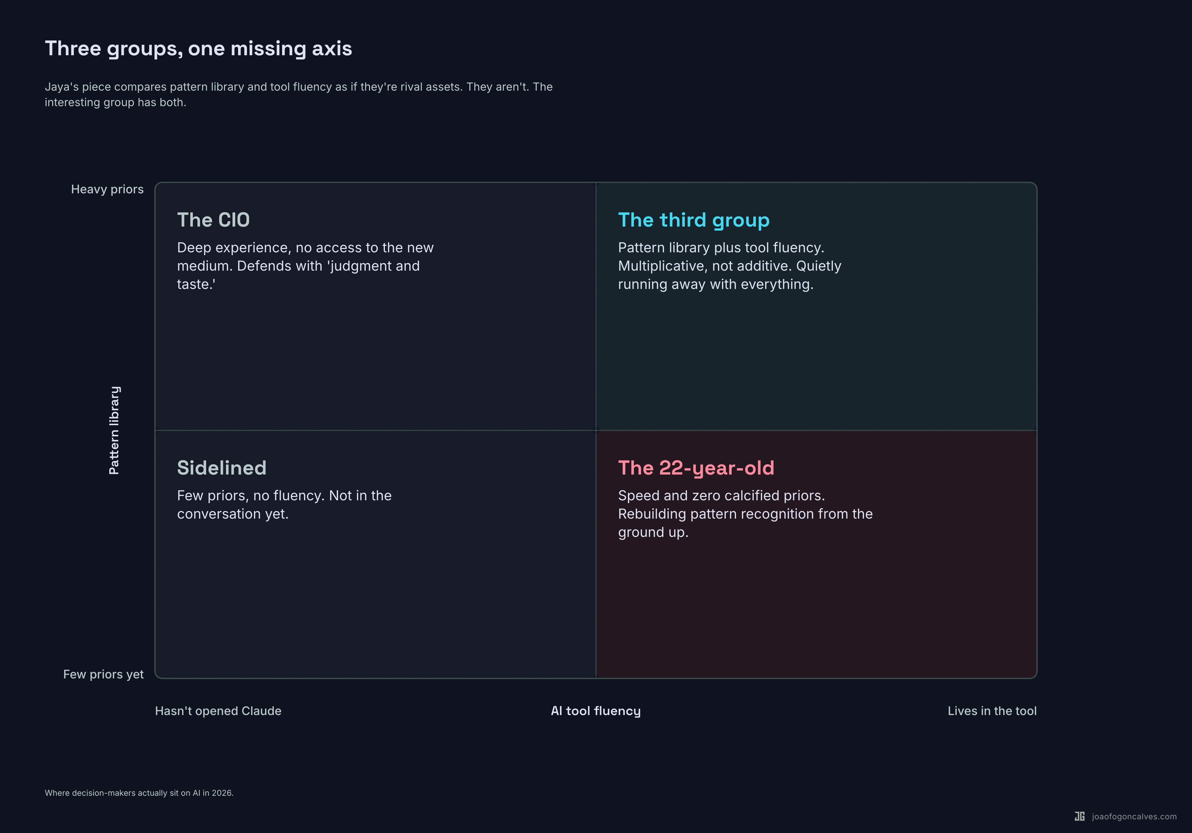
Task: Click 'Hasn't opened Claude' axis label
Action: click(x=218, y=711)
